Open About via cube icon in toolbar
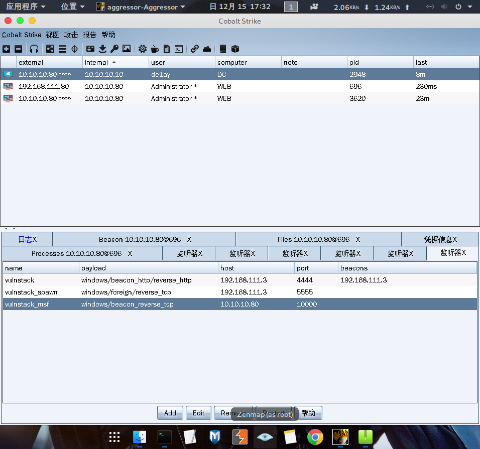The height and width of the screenshot is (449, 480). (x=235, y=49)
